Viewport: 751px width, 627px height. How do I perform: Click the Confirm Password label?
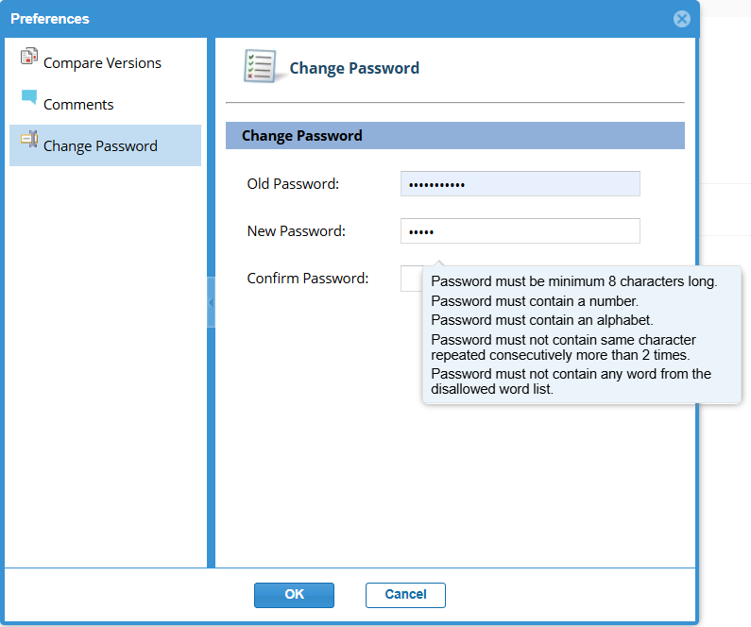click(x=307, y=279)
